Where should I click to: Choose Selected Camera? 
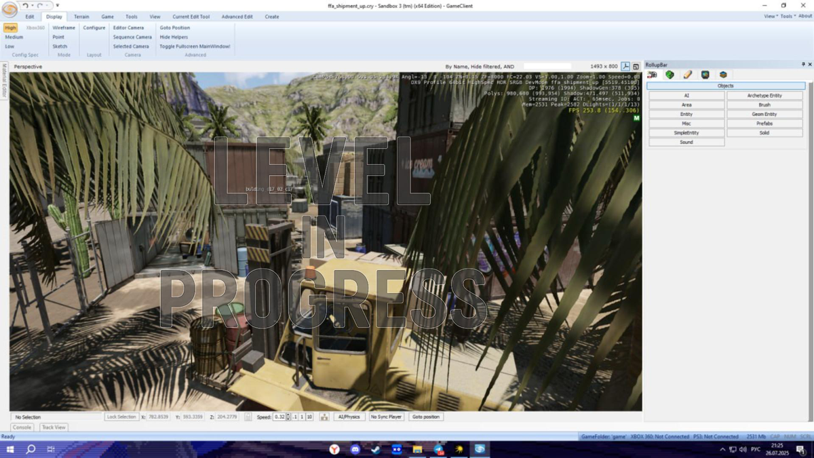(x=131, y=47)
